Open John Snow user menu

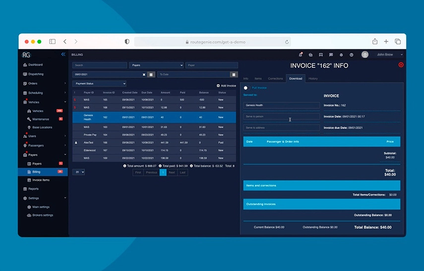coord(389,54)
